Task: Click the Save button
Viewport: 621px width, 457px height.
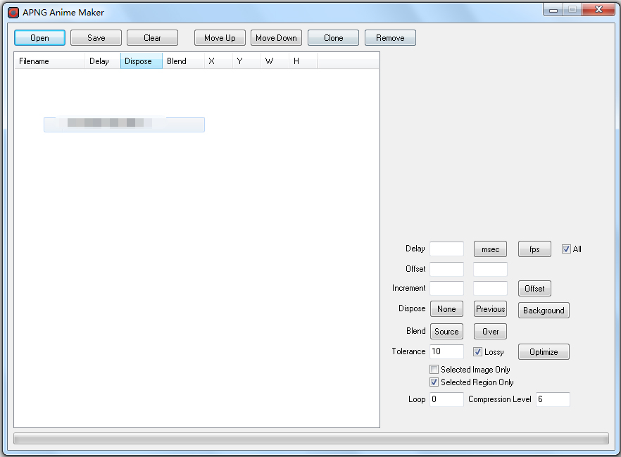Action: coord(96,38)
